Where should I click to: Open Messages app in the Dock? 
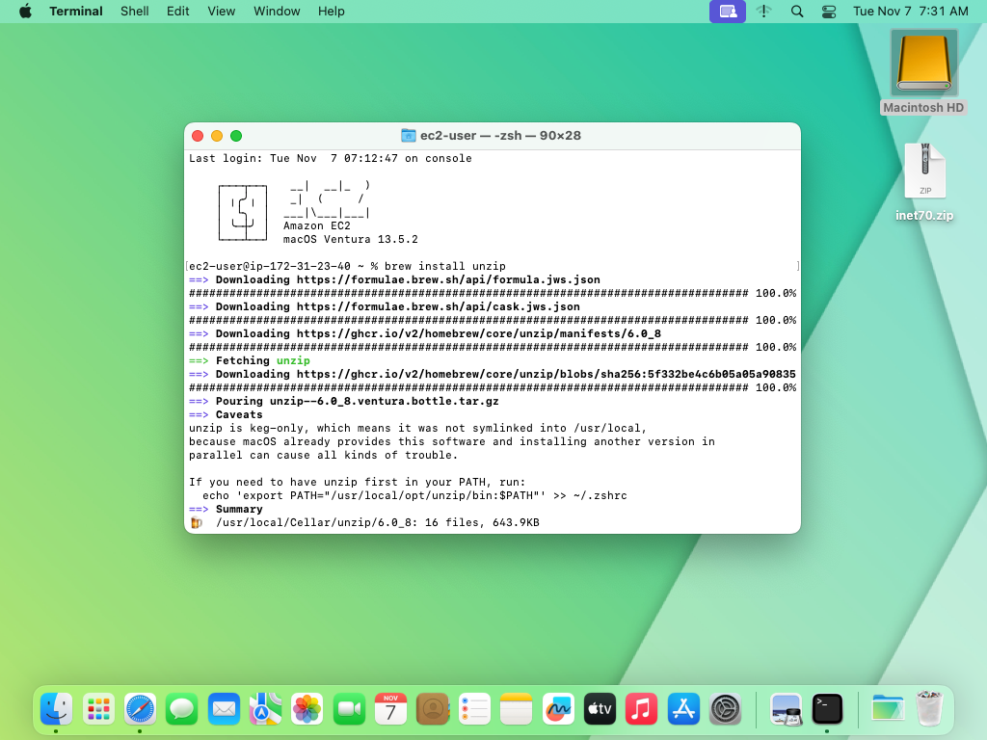point(182,708)
